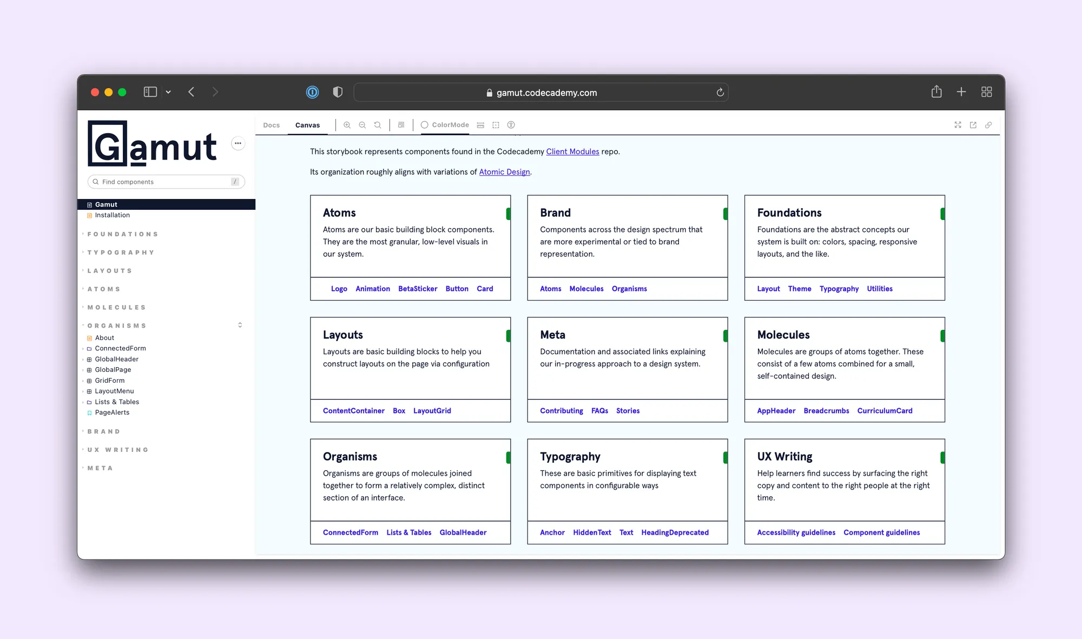The height and width of the screenshot is (639, 1082).
Task: Expand the FOUNDATIONS sidebar section
Action: (x=123, y=234)
